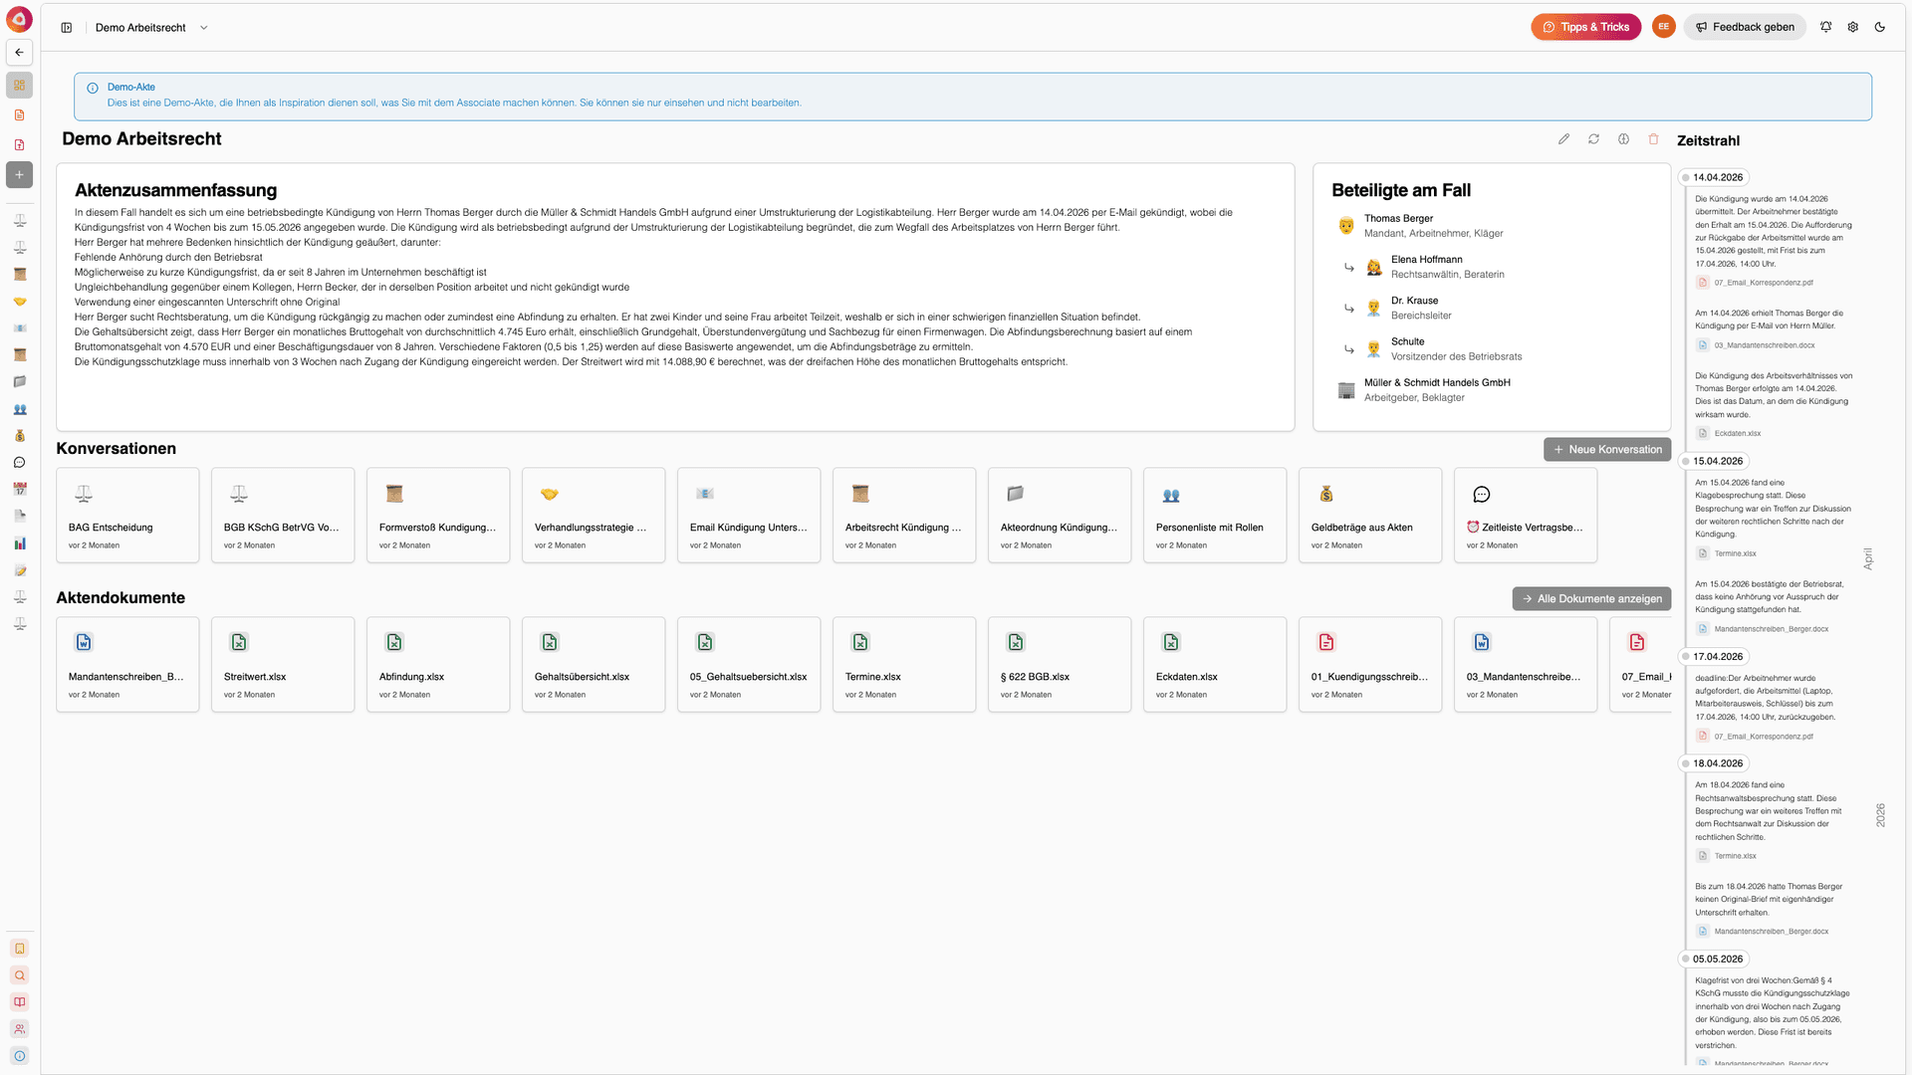Open Verhandlungsstrategie conversation card
The width and height of the screenshot is (1912, 1075).
[x=594, y=516]
